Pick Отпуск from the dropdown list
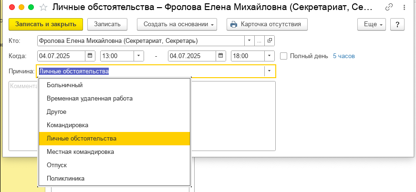Screen dimensions: 416x192 pyautogui.click(x=57, y=165)
